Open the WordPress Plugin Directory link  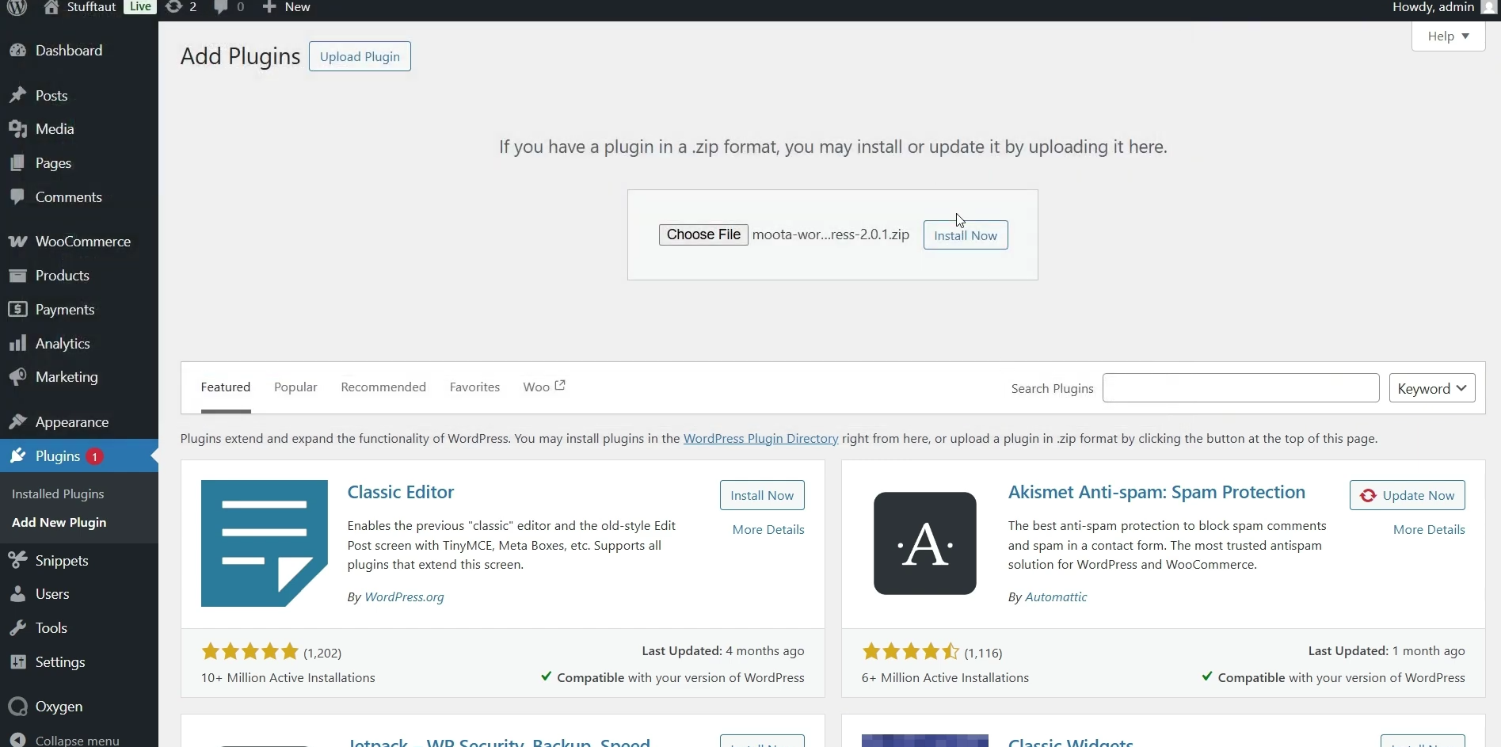(760, 439)
